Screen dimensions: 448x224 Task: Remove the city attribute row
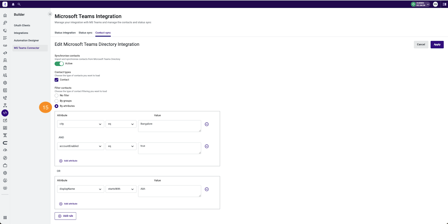coord(207,124)
